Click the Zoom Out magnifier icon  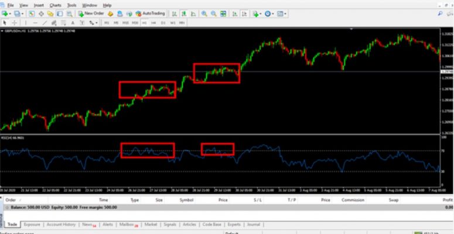pyautogui.click(x=213, y=13)
